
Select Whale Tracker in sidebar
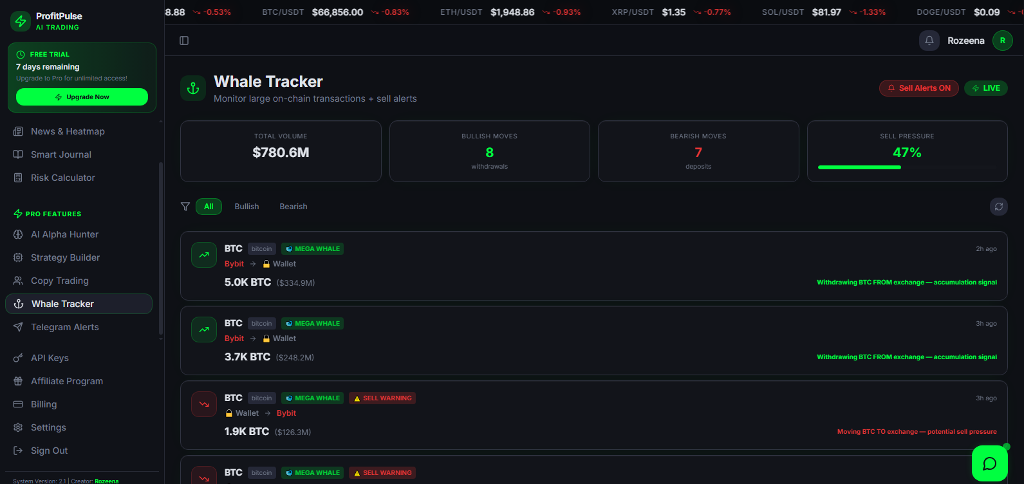(79, 304)
